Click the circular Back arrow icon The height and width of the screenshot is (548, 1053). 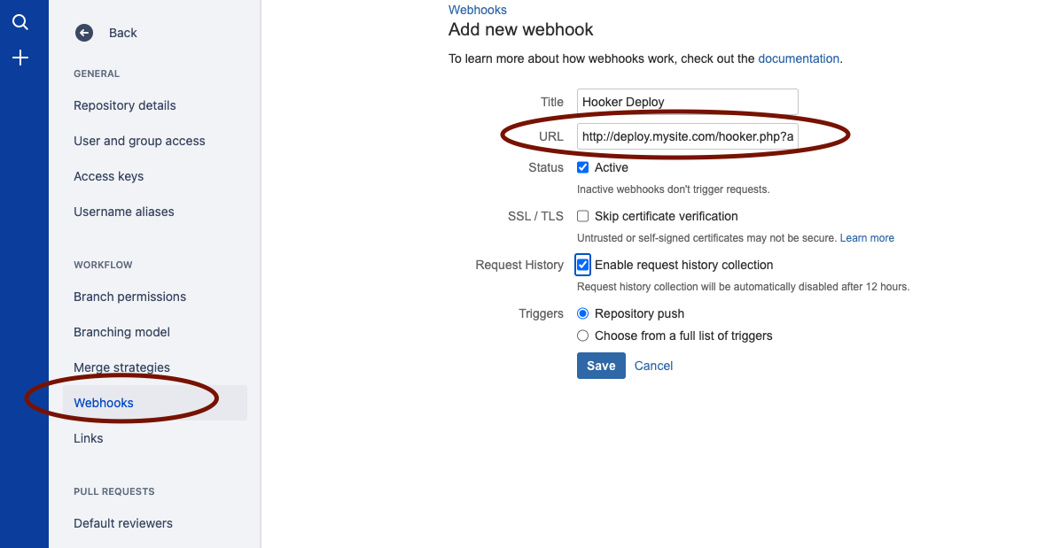tap(84, 33)
